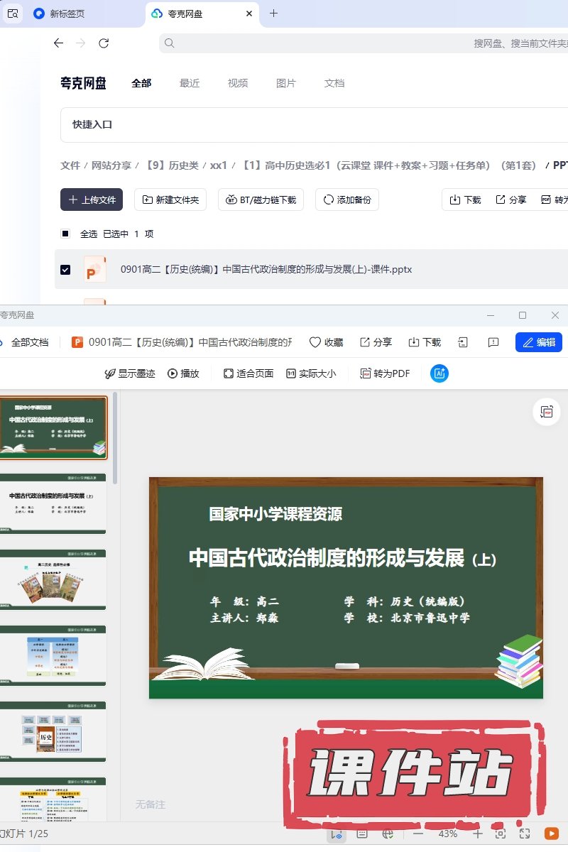Image resolution: width=568 pixels, height=852 pixels.
Task: Uncheck the 0901高二 pptx file checkbox
Action: click(x=65, y=270)
